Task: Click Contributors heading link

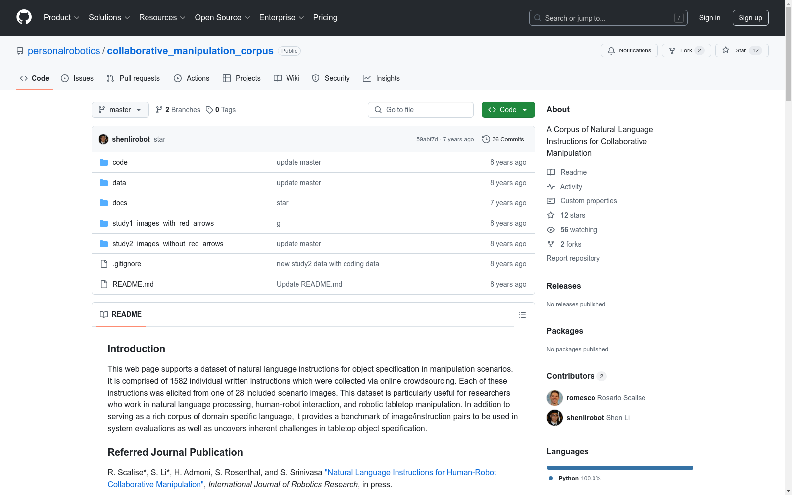Action: [576, 376]
